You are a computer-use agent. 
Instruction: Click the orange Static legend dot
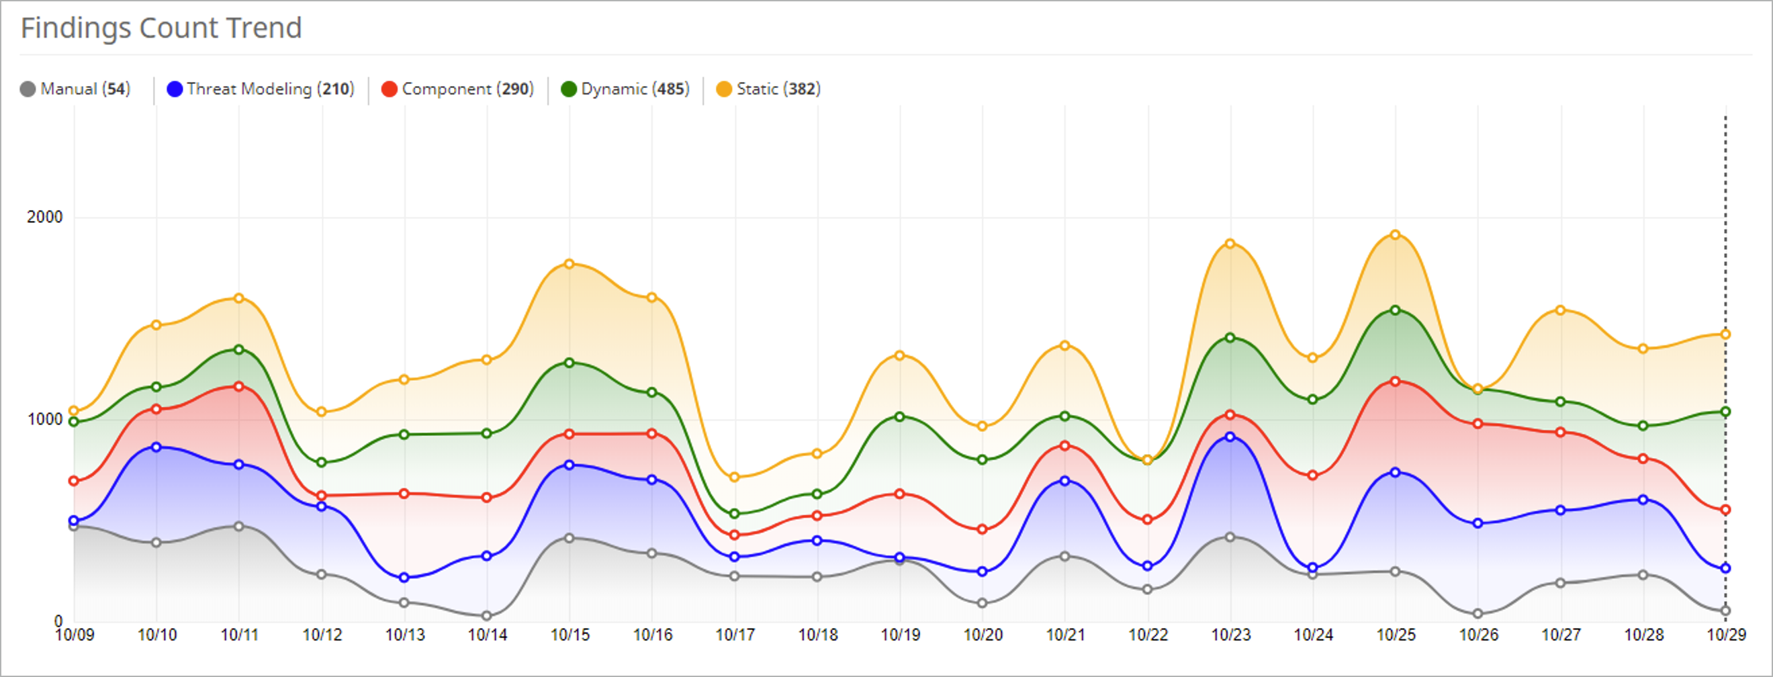(724, 89)
